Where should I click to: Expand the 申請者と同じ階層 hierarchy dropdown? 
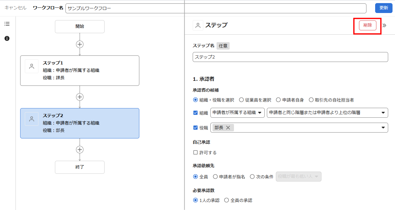(327, 113)
